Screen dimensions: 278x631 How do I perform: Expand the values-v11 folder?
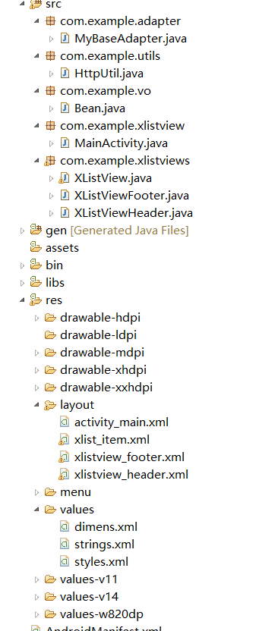click(x=37, y=579)
